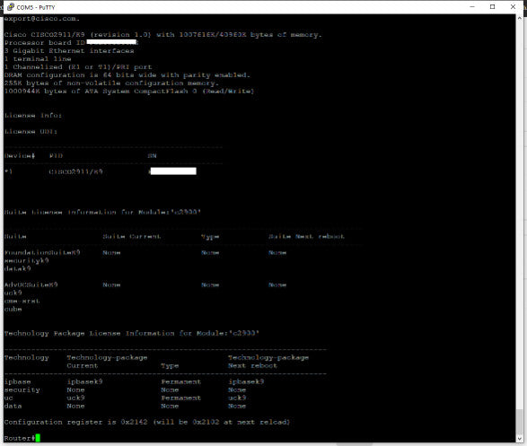Viewport: 527px width, 446px height.
Task: Click the green terminal cursor block
Action: click(x=38, y=438)
